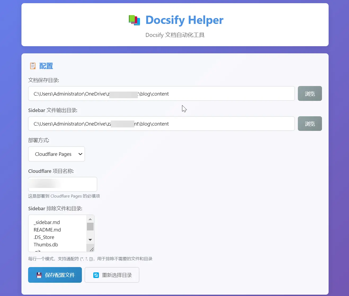Click the _sidebar.md line in exclusion list
The image size is (349, 296).
click(47, 222)
